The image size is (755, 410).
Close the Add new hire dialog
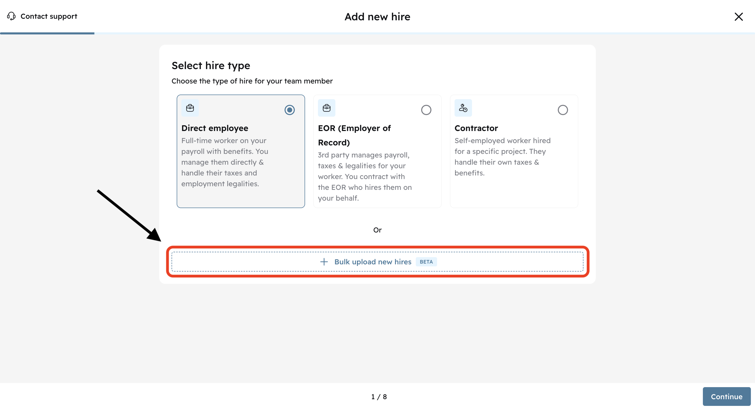(738, 17)
